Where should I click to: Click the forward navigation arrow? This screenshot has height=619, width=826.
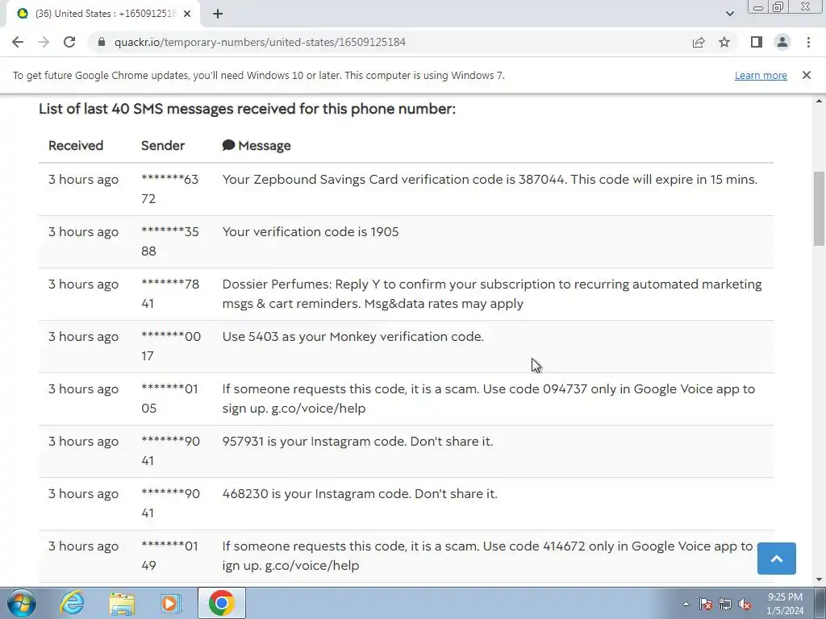tap(44, 42)
